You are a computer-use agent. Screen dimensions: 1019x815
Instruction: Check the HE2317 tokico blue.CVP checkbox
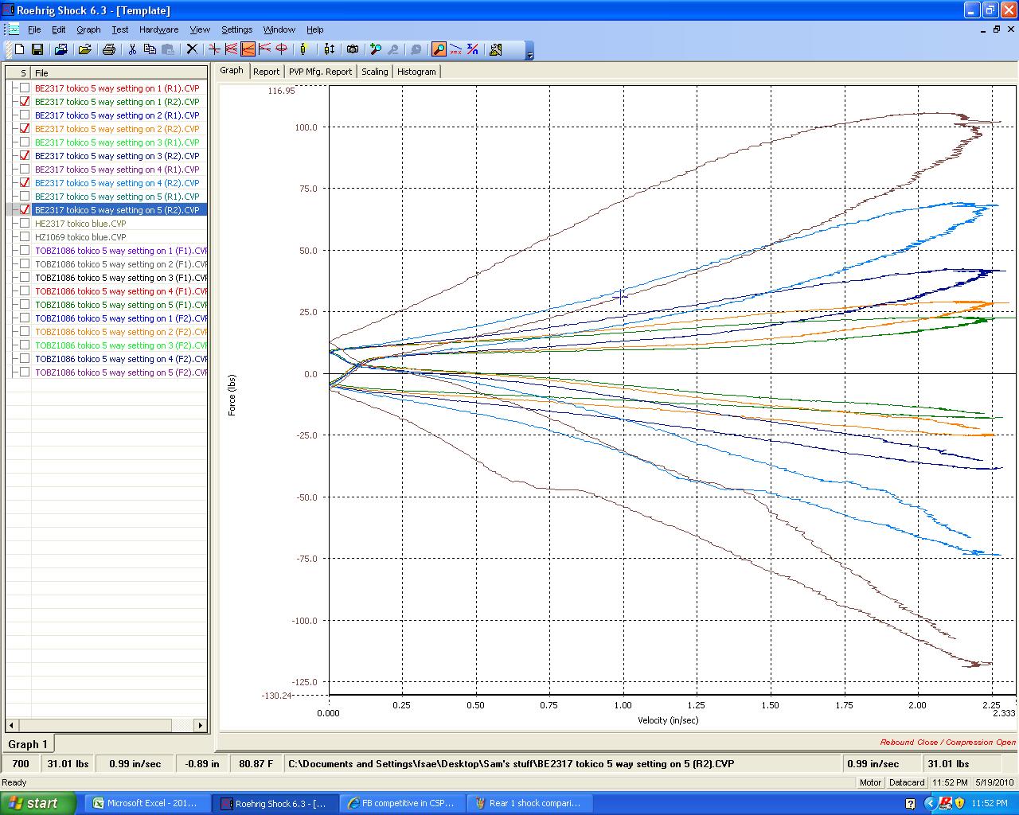tap(25, 224)
